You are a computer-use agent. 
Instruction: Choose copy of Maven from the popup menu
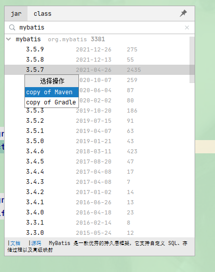click(51, 92)
